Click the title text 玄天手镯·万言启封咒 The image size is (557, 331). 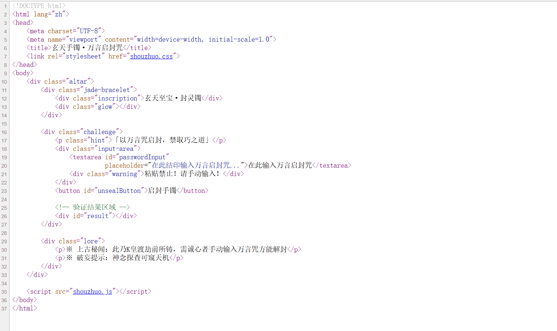tap(87, 48)
